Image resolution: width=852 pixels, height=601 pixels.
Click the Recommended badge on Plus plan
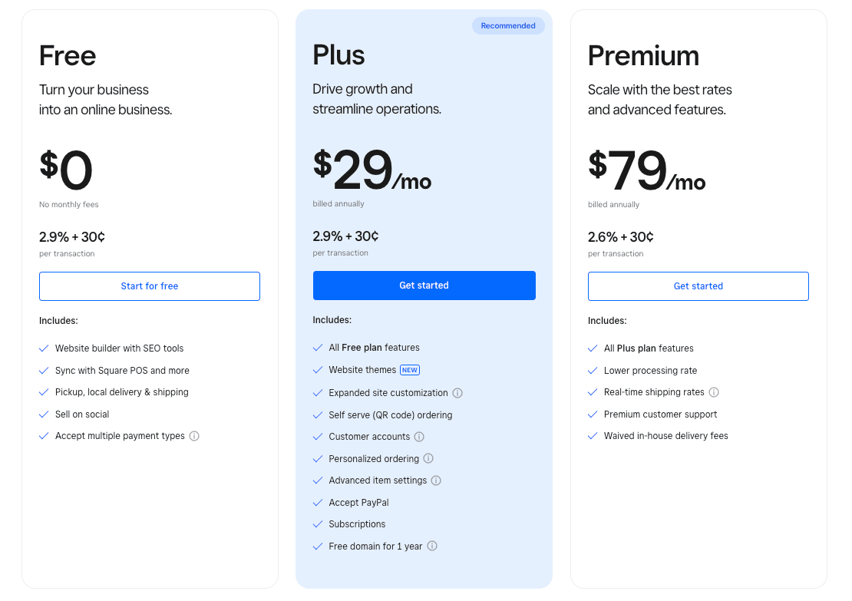(x=508, y=26)
